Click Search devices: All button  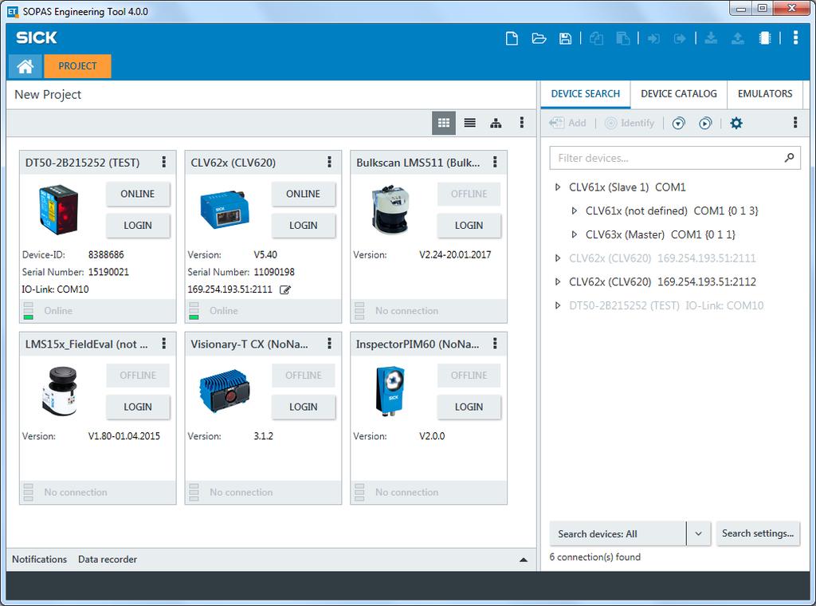click(x=618, y=533)
